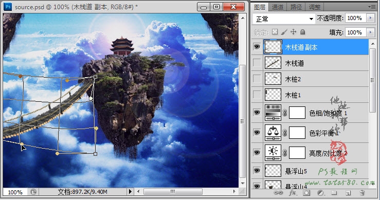Switch to the 调整 tab
The width and height of the screenshot is (380, 200).
coord(315,7)
